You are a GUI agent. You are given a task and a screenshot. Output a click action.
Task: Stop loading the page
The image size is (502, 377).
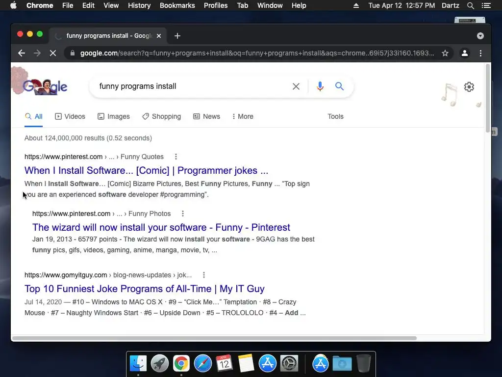(53, 53)
